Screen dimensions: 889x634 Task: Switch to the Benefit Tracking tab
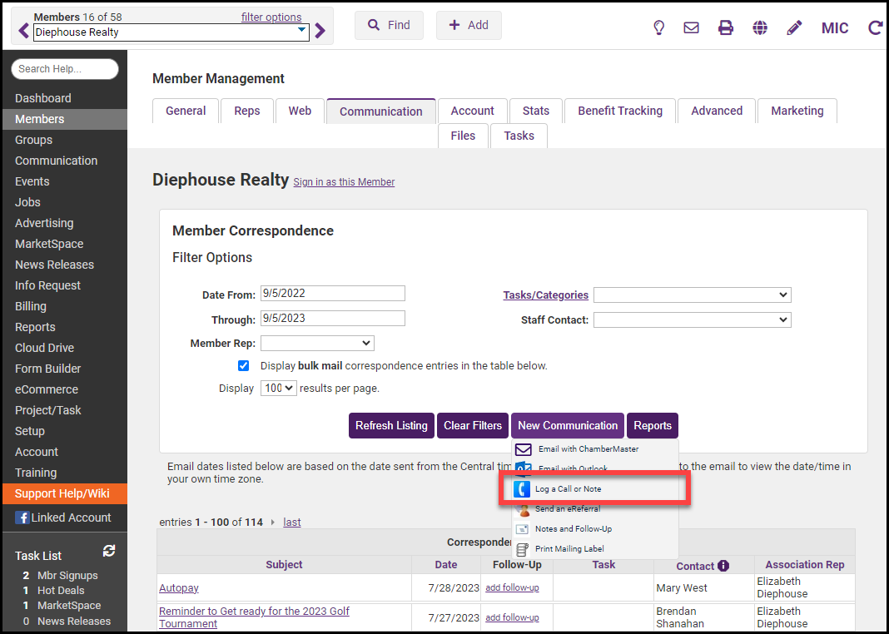click(620, 111)
